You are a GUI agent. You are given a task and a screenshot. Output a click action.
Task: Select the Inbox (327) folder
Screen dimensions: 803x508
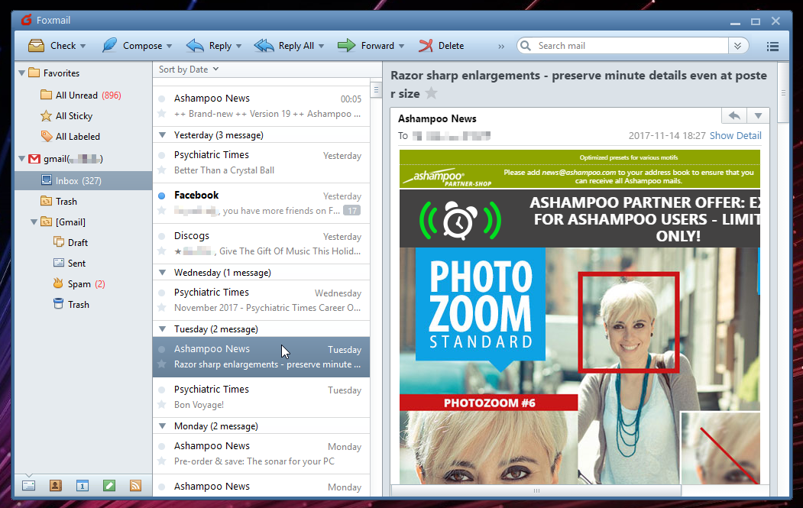click(x=83, y=181)
